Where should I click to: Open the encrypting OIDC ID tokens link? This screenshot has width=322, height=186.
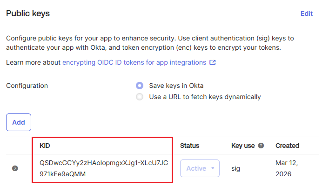click(x=134, y=62)
